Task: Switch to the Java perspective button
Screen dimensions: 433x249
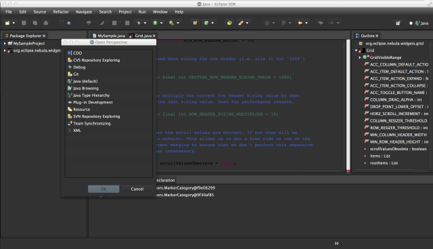Action: pos(421,24)
